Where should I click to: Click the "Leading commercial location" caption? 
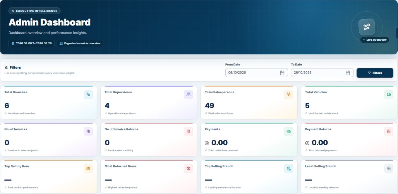tap(225, 188)
